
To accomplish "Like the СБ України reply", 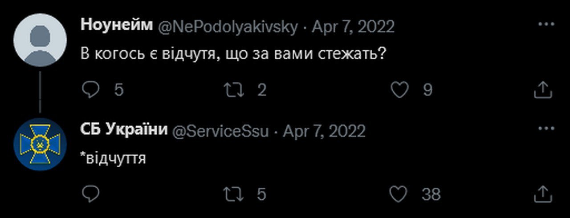I will [x=398, y=194].
